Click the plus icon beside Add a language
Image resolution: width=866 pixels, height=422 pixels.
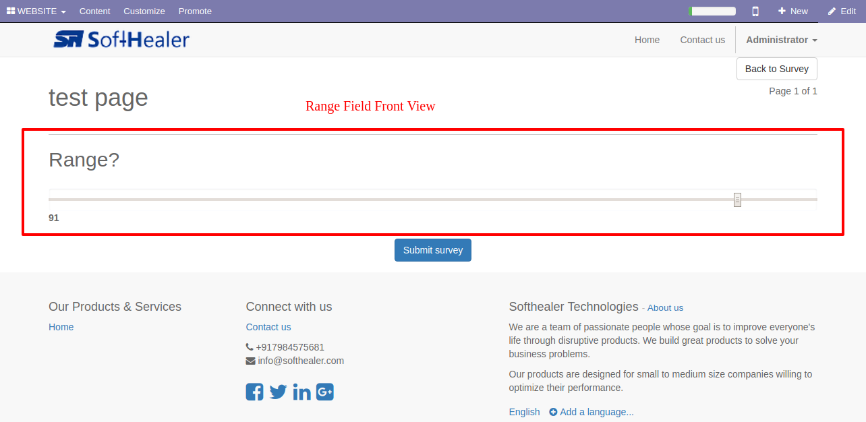click(x=553, y=412)
